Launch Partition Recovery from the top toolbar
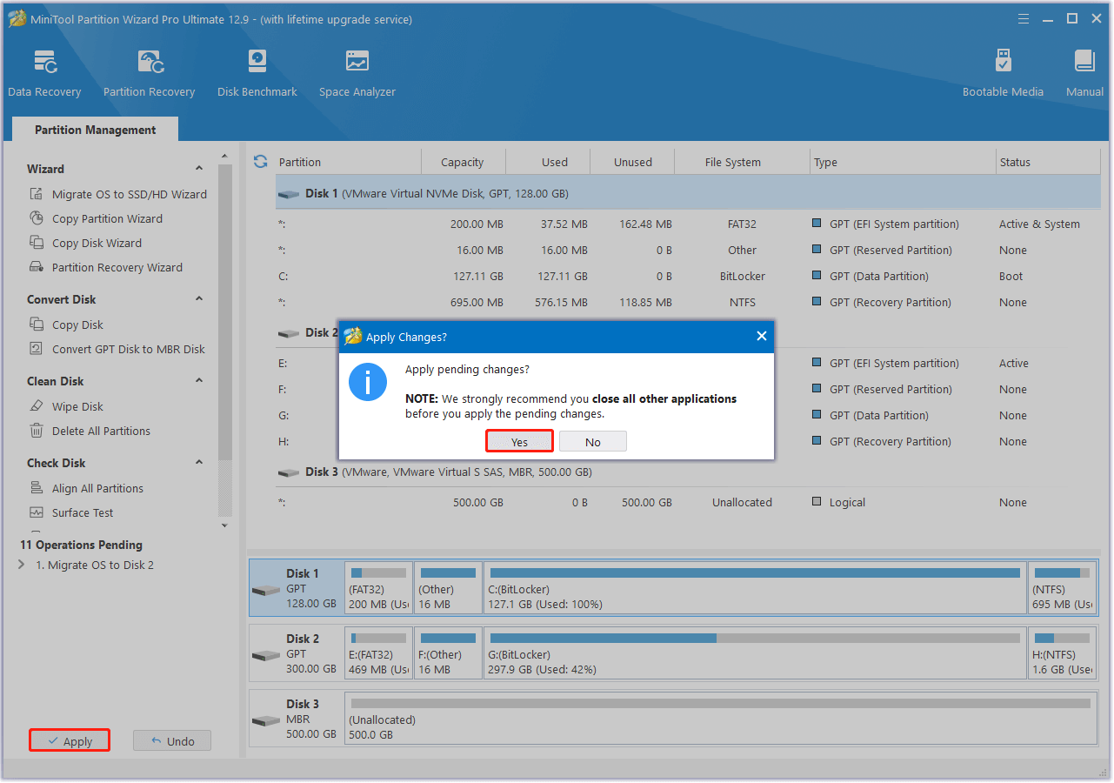1114x783 pixels. (x=149, y=74)
